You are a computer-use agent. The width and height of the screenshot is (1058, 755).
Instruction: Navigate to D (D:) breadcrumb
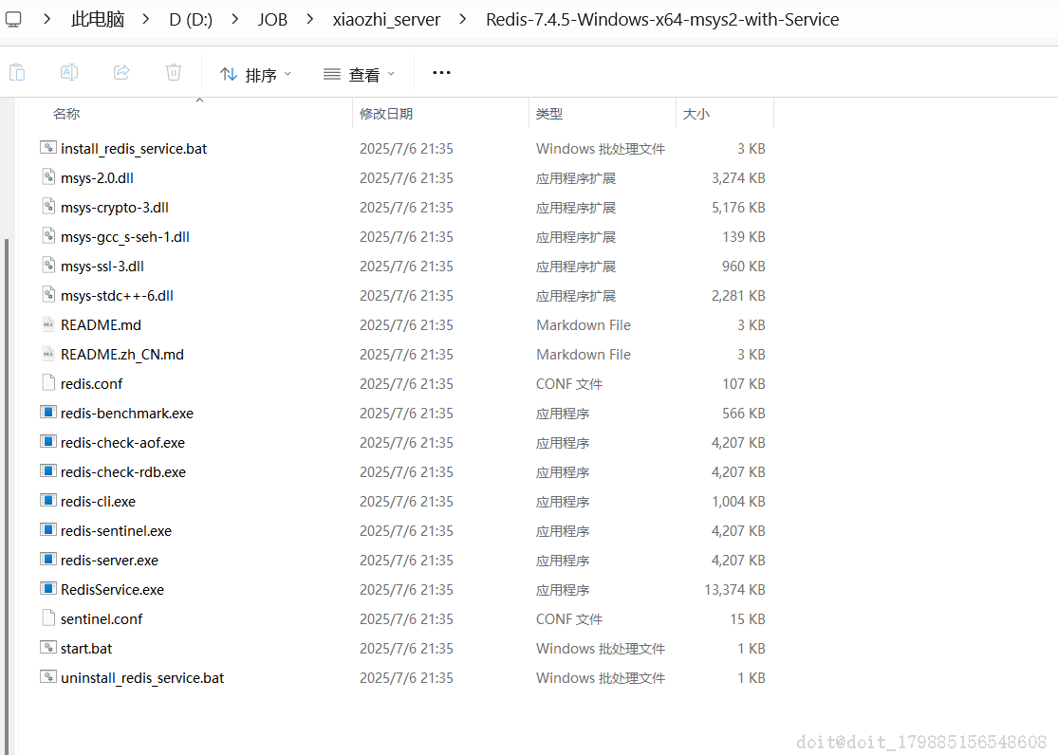tap(191, 20)
